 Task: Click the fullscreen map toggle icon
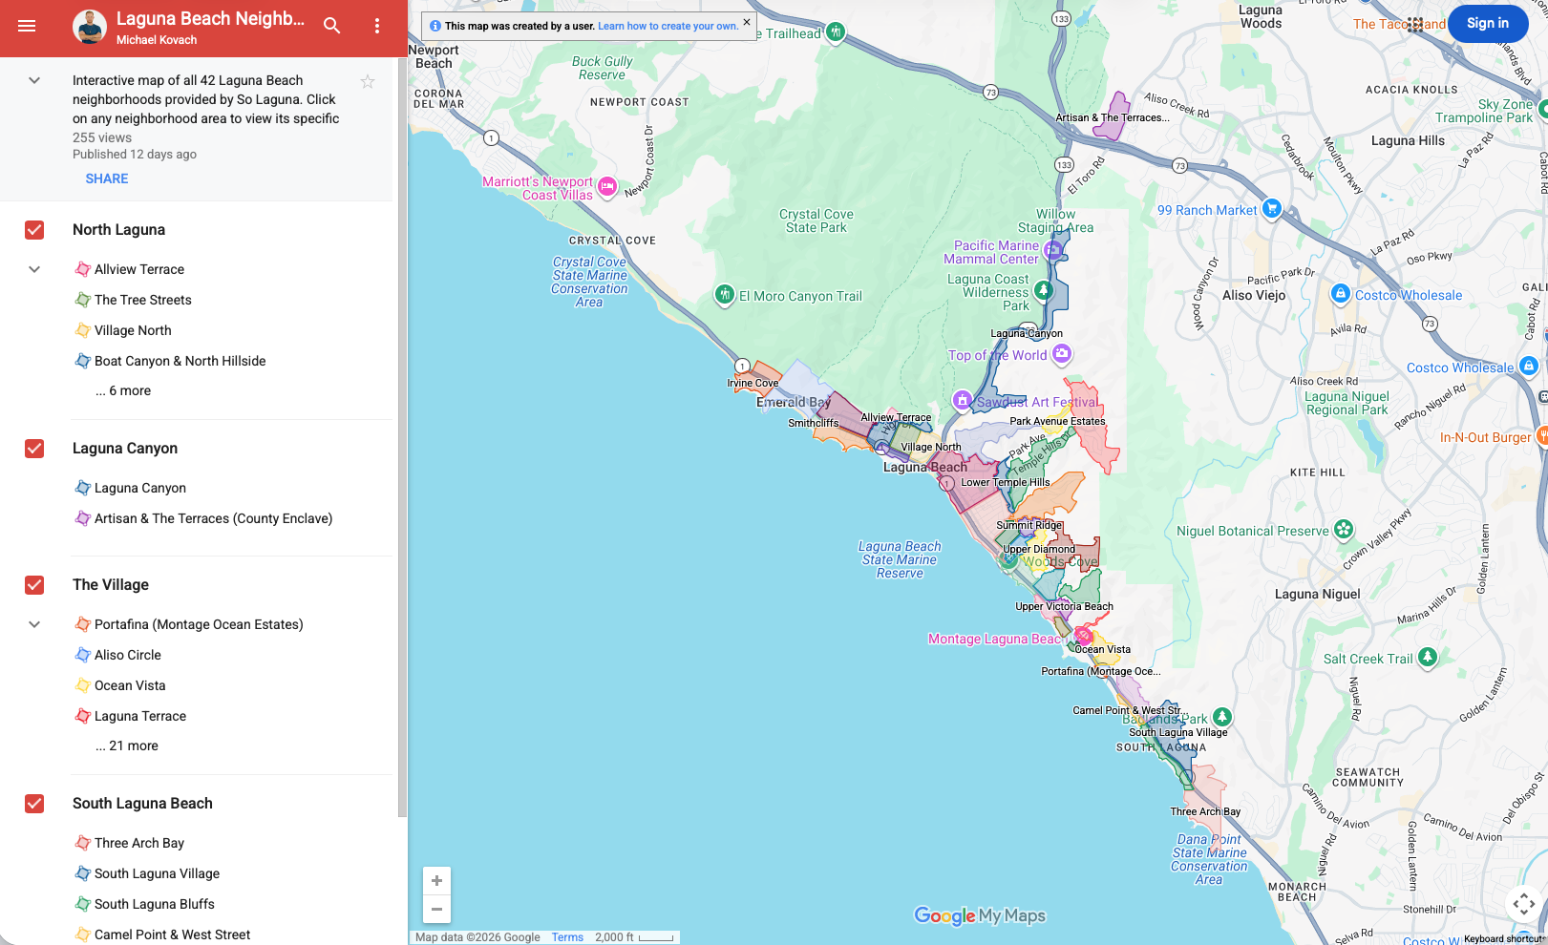(x=1524, y=903)
